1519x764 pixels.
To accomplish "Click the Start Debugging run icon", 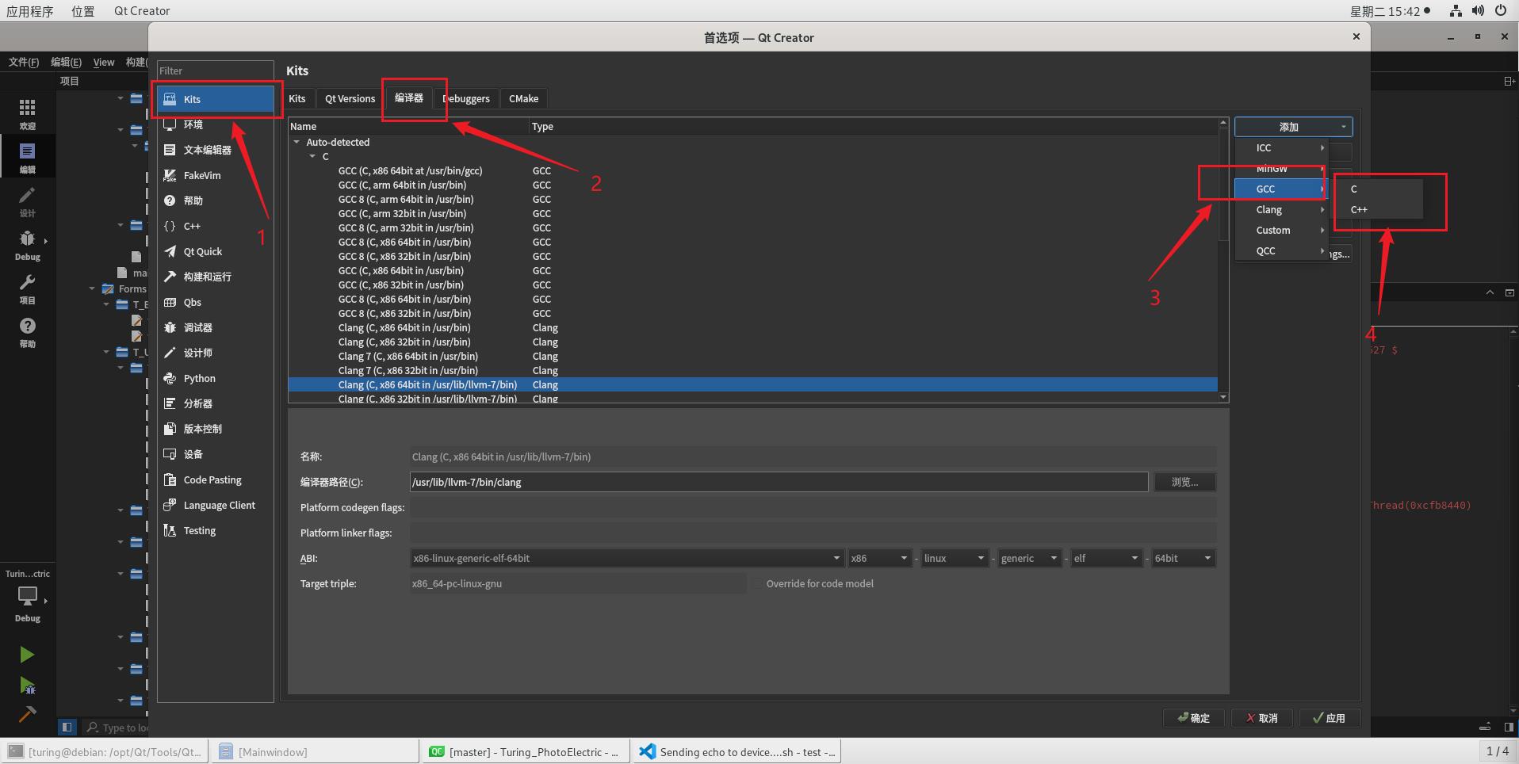I will tap(27, 686).
